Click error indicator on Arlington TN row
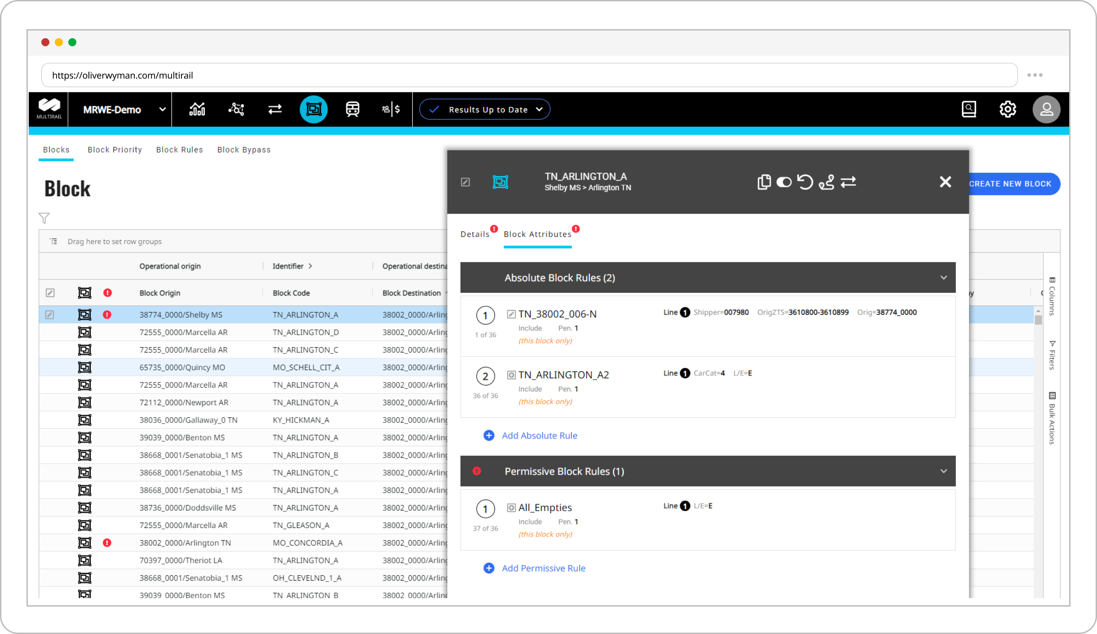Screen dimensions: 1097x634 pyautogui.click(x=107, y=543)
